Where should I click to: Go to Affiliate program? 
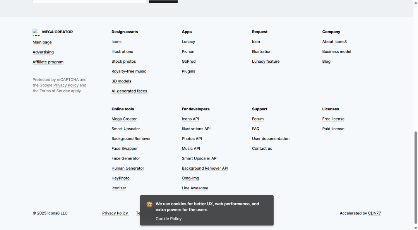click(x=48, y=62)
